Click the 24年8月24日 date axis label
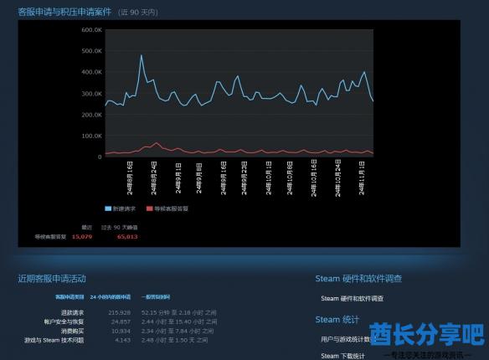The height and width of the screenshot is (360, 489). (154, 178)
